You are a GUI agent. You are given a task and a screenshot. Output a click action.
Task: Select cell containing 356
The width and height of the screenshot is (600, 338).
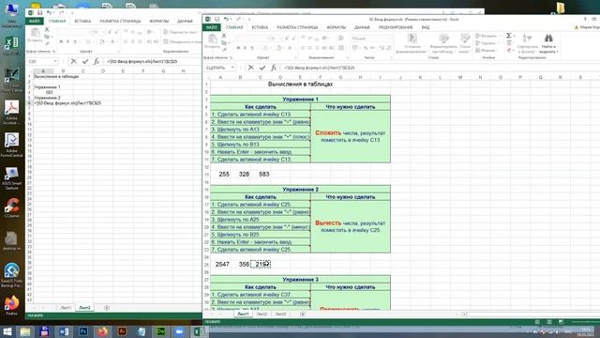point(240,264)
